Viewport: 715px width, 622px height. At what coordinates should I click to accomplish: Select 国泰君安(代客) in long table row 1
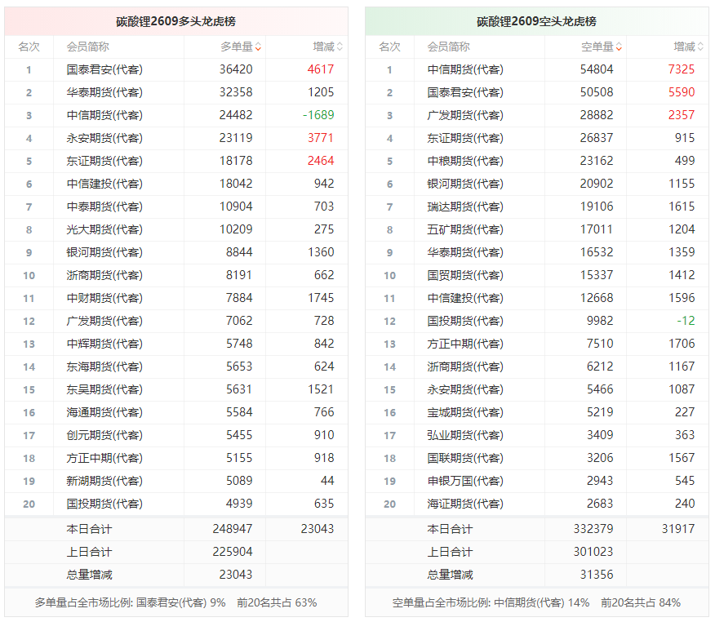(104, 69)
